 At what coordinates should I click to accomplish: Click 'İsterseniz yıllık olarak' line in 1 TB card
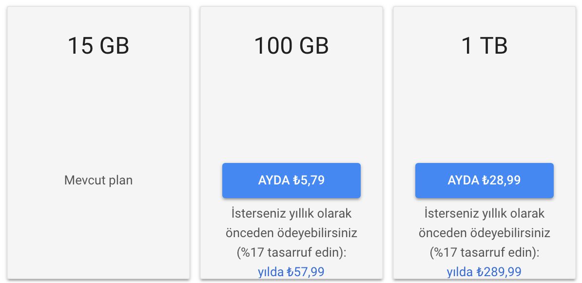tap(485, 214)
